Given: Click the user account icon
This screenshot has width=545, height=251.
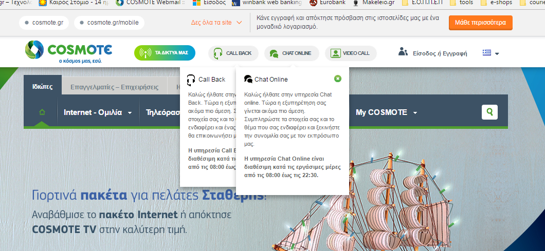Looking at the screenshot, I should click(403, 52).
